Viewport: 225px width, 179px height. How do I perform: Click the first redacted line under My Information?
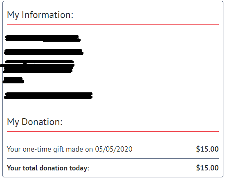(43, 38)
